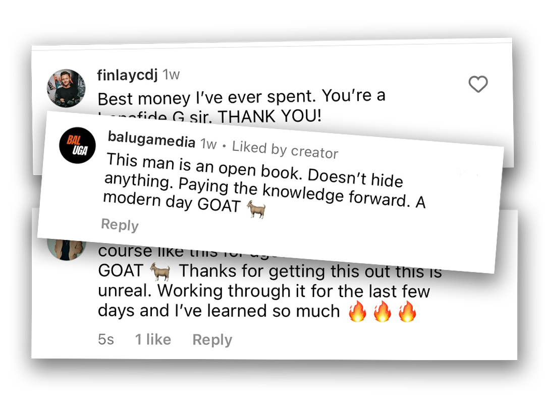Open the partially hidden third commenter avatar
The width and height of the screenshot is (545, 408).
coord(66,249)
